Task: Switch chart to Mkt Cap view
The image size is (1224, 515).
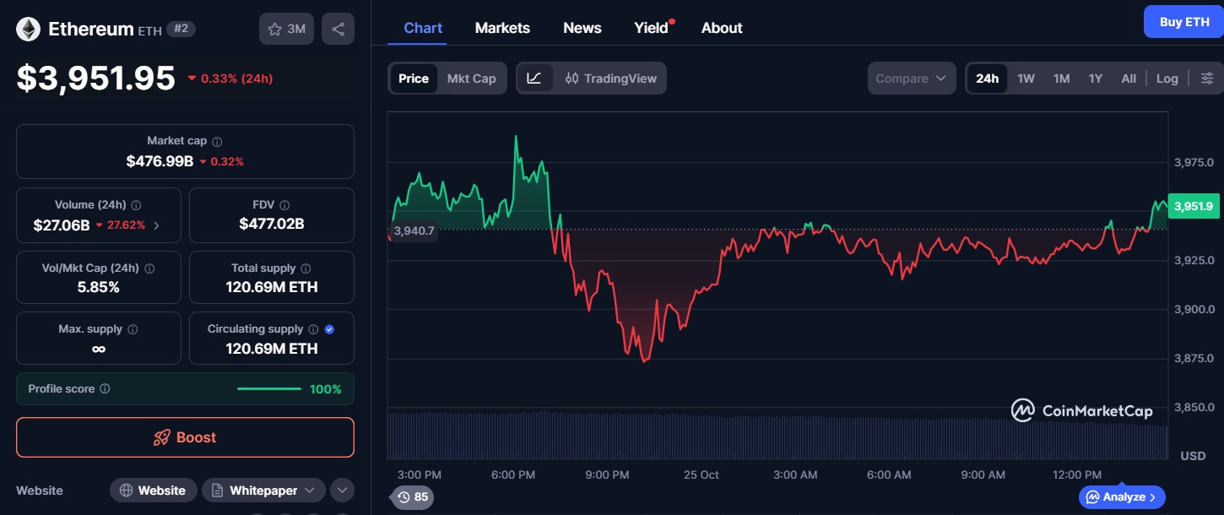Action: point(471,79)
